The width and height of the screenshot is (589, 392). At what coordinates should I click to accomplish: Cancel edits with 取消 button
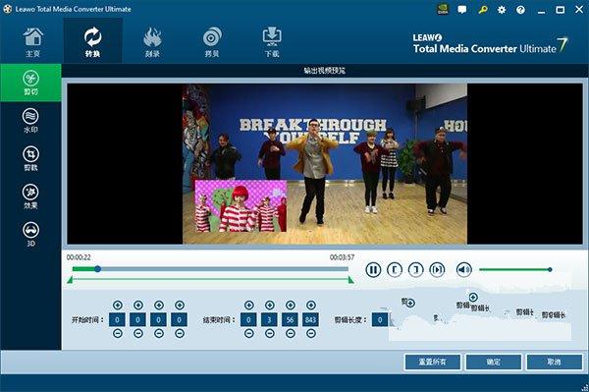click(555, 362)
